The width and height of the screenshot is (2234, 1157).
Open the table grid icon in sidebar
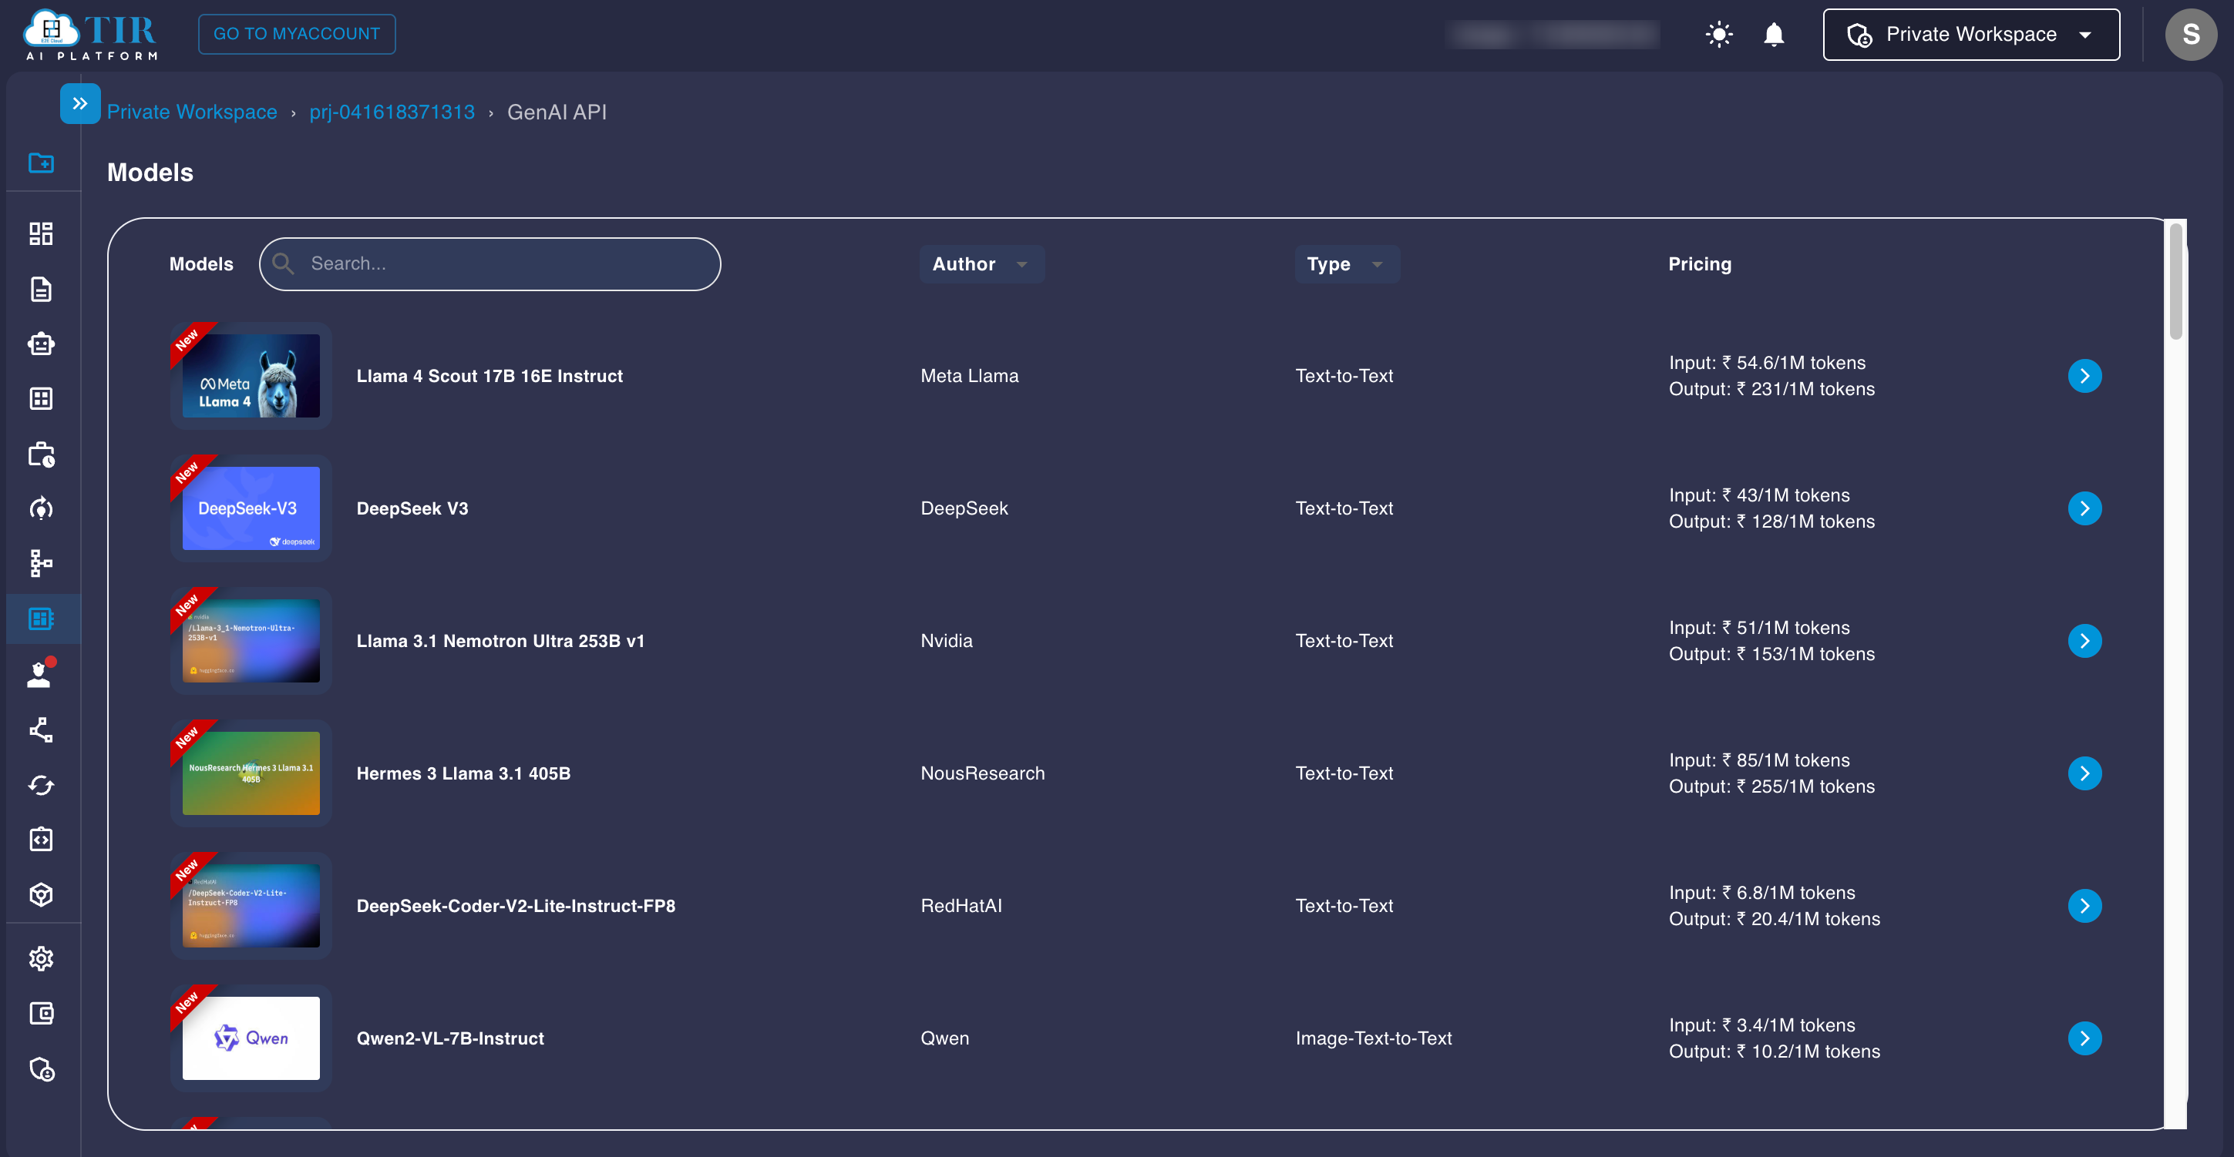pyautogui.click(x=41, y=399)
